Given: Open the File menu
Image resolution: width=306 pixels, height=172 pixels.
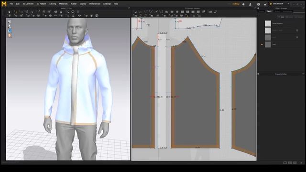Looking at the screenshot, I should [x=11, y=4].
